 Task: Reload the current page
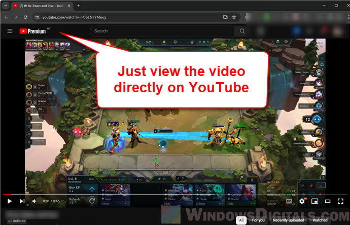(x=25, y=17)
